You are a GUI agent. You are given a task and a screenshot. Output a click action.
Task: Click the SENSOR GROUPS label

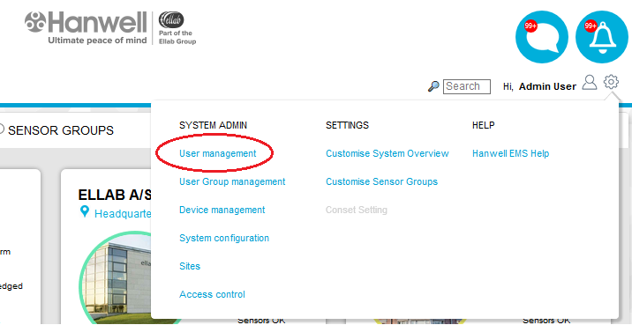61,130
